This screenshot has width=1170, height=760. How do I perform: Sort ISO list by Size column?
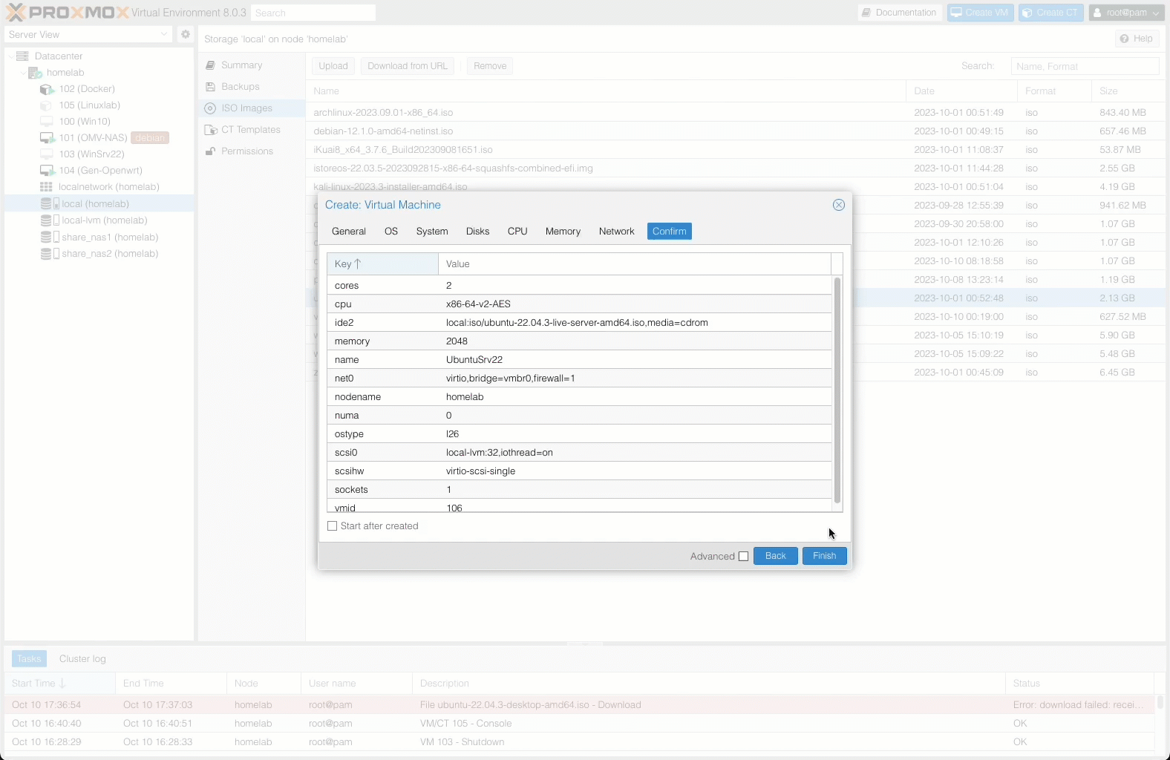tap(1128, 91)
